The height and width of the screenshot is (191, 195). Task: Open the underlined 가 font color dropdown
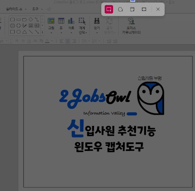(52, 41)
